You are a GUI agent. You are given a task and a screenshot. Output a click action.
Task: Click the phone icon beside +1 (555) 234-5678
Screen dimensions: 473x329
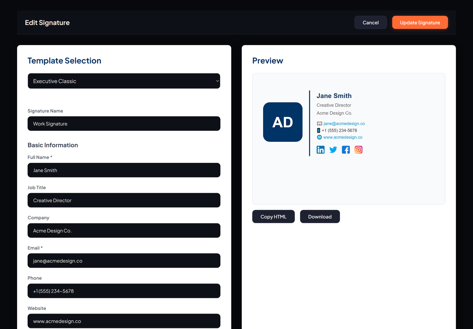click(x=319, y=130)
